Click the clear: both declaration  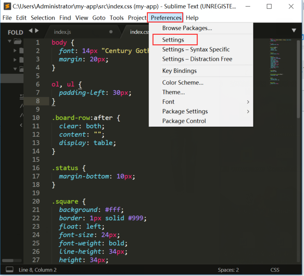82,126
